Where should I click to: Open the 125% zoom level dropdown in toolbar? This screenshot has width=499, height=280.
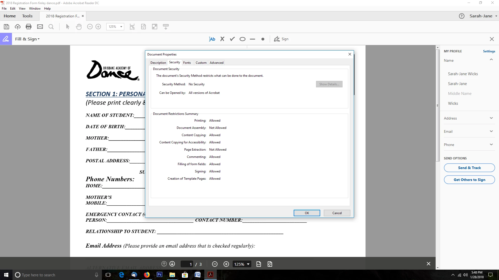(x=121, y=27)
